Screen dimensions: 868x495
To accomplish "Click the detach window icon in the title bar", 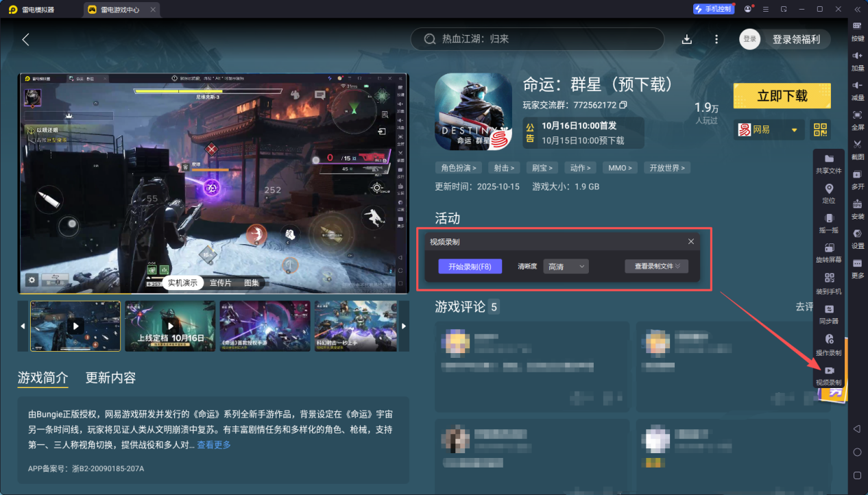I will point(784,9).
